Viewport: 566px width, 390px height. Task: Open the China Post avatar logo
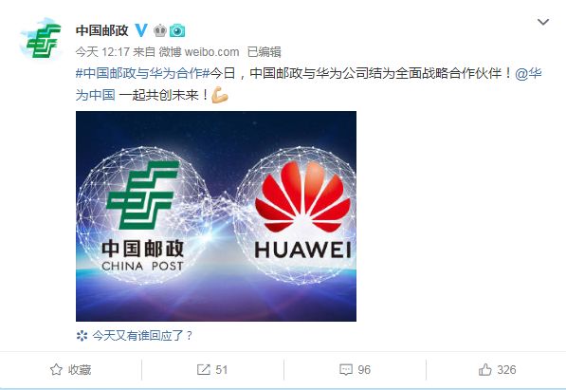(x=42, y=39)
